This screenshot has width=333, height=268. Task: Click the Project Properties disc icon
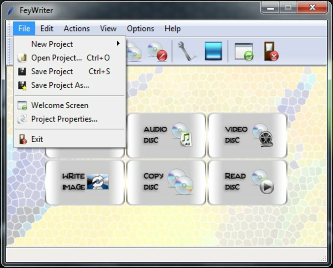(x=22, y=119)
